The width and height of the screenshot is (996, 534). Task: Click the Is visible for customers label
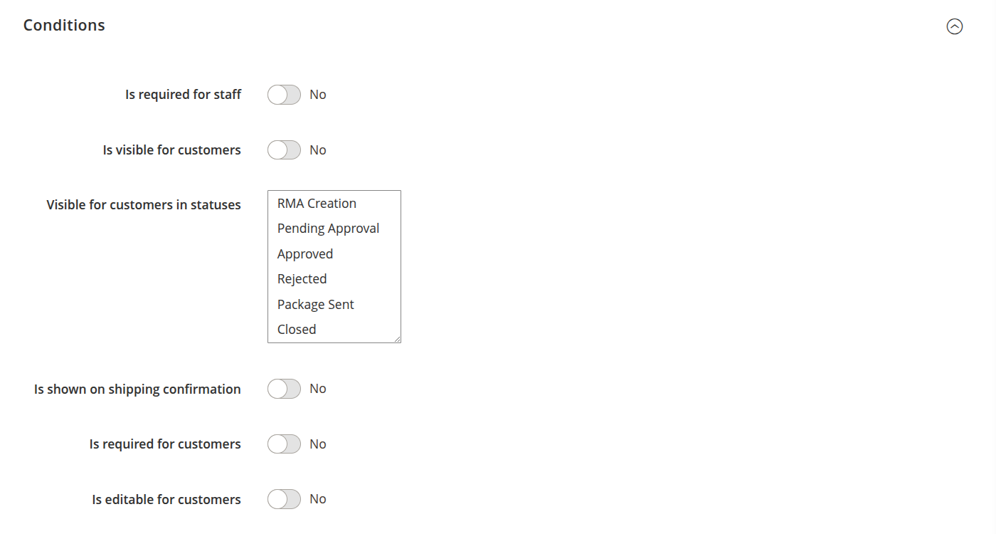tap(171, 150)
